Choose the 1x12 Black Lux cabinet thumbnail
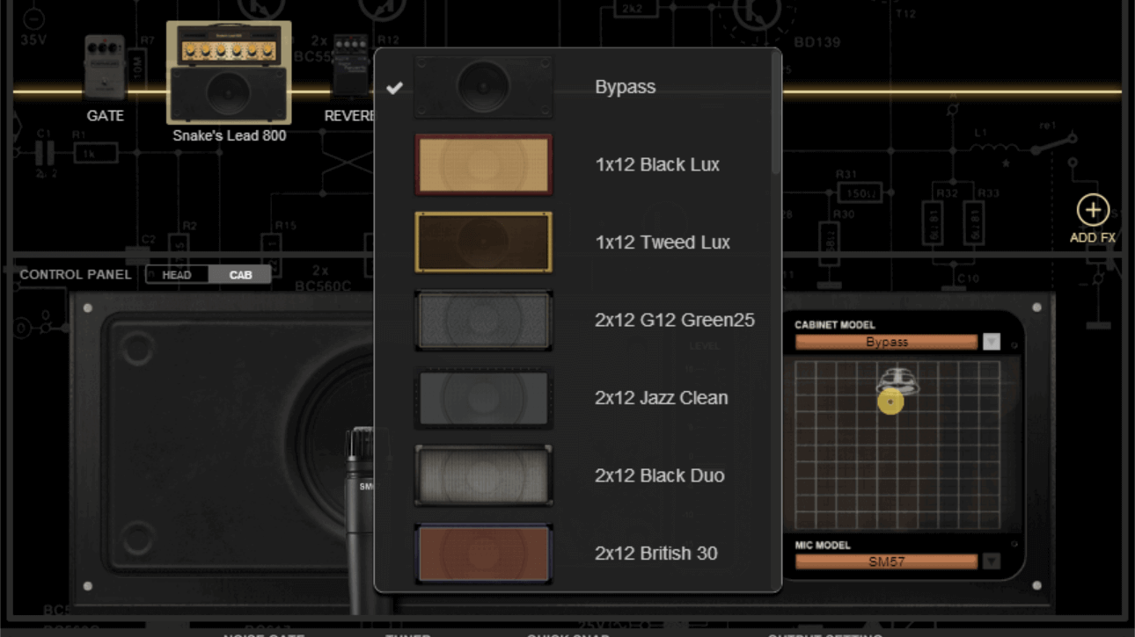Viewport: 1135px width, 637px height. [484, 164]
